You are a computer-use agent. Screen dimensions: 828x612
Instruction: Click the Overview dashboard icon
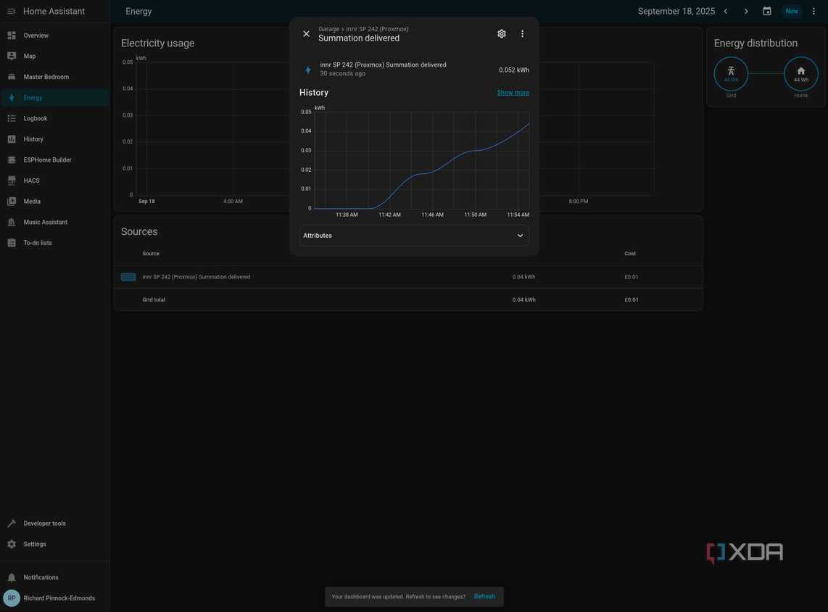[12, 36]
